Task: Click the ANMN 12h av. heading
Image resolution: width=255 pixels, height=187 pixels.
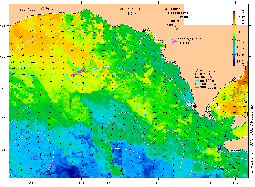Action: coord(206,71)
